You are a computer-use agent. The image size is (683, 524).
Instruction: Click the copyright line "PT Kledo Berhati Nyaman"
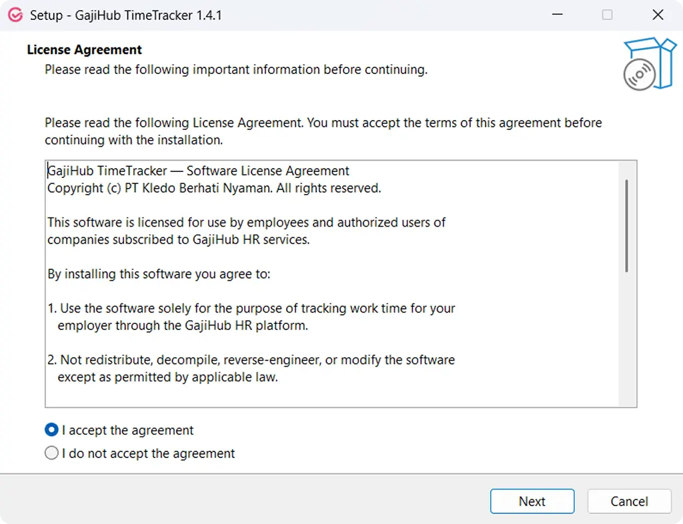(214, 188)
